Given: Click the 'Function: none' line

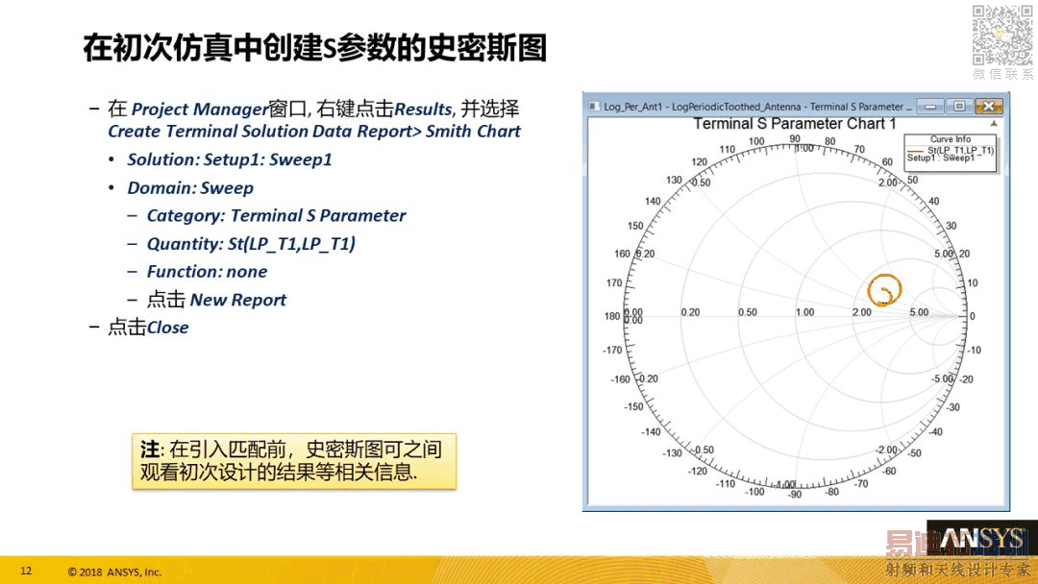Looking at the screenshot, I should (207, 272).
